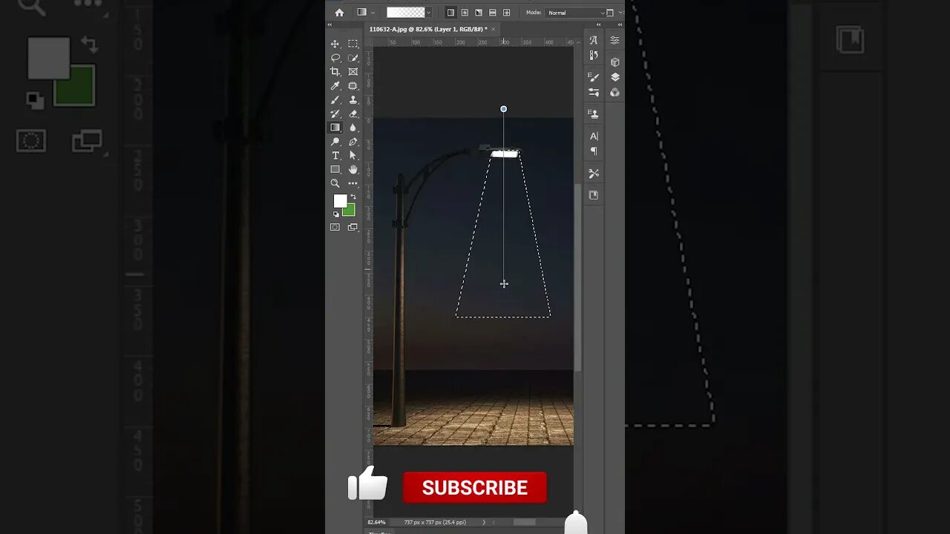Select the Content-Aware patch tool icon
Image resolution: width=950 pixels, height=534 pixels.
point(353,86)
